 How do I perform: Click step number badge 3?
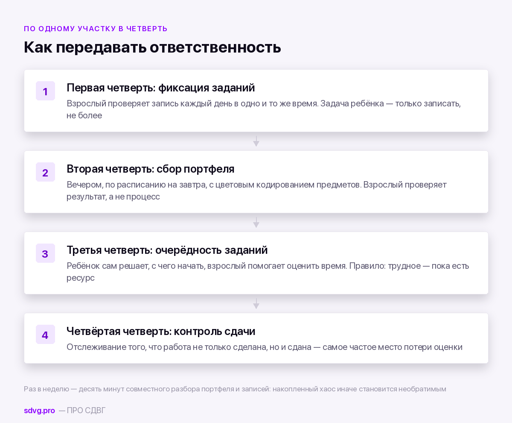tap(45, 253)
